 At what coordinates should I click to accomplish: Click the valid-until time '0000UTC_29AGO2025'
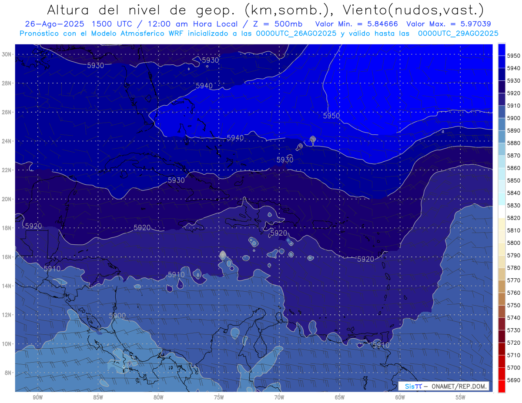458,33
